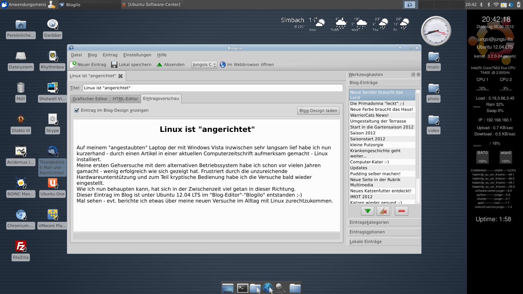This screenshot has height=294, width=523.
Task: Expand the Eintragsoptionen section
Action: click(x=385, y=232)
